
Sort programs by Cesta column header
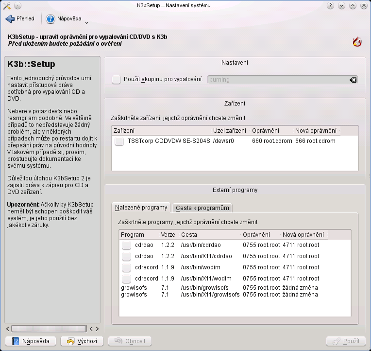pos(210,235)
